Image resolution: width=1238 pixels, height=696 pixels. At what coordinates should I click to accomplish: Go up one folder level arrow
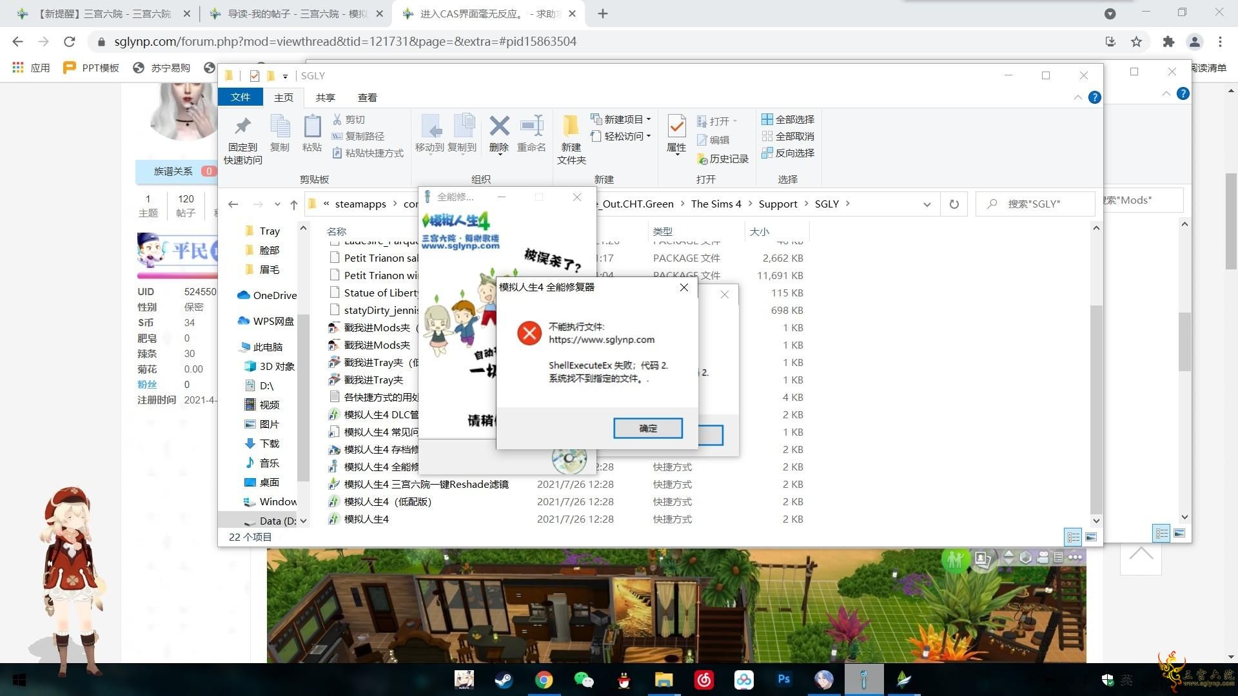(294, 204)
